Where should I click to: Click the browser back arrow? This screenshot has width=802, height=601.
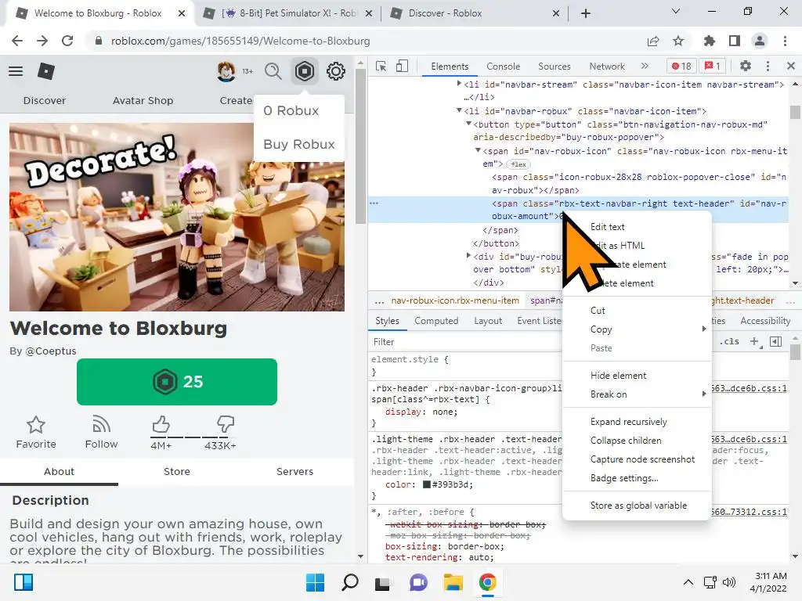tap(17, 41)
